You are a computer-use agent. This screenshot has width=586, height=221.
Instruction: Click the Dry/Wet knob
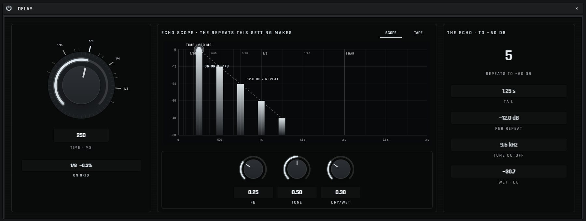tap(340, 169)
